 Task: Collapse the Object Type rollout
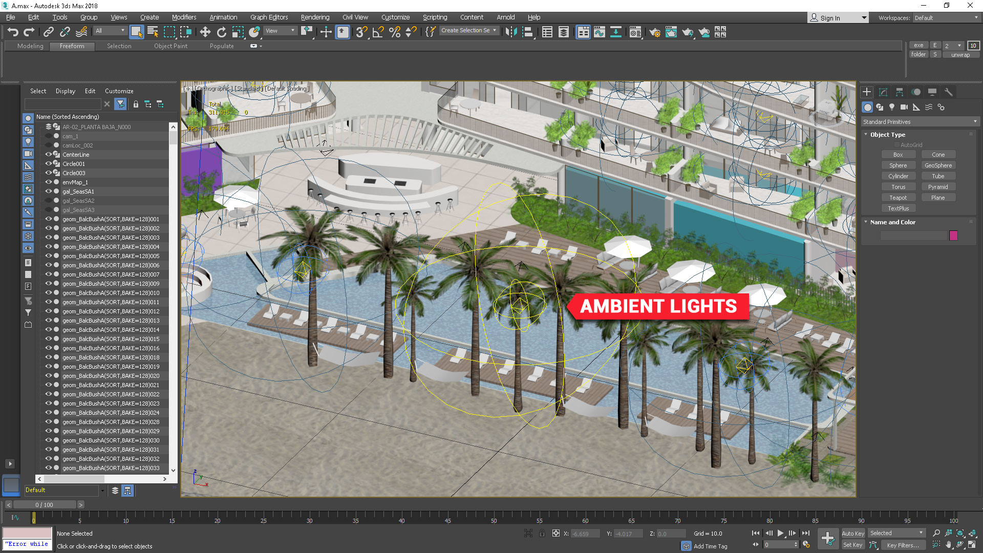(887, 135)
